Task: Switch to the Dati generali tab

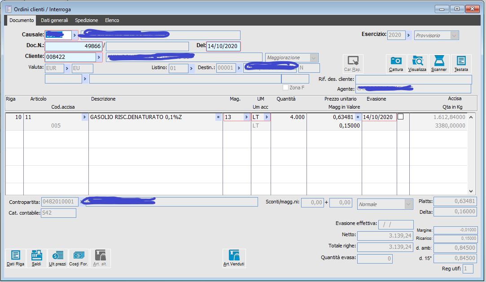Action: tap(54, 20)
